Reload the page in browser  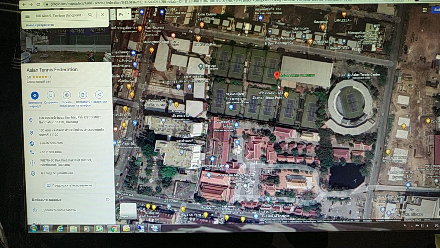point(38,4)
